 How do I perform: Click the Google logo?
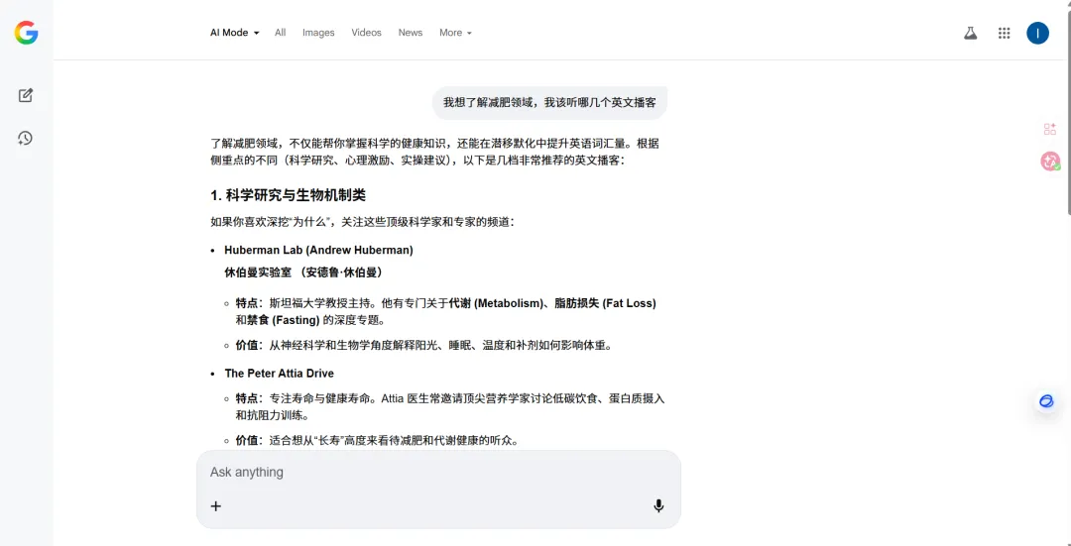tap(26, 33)
